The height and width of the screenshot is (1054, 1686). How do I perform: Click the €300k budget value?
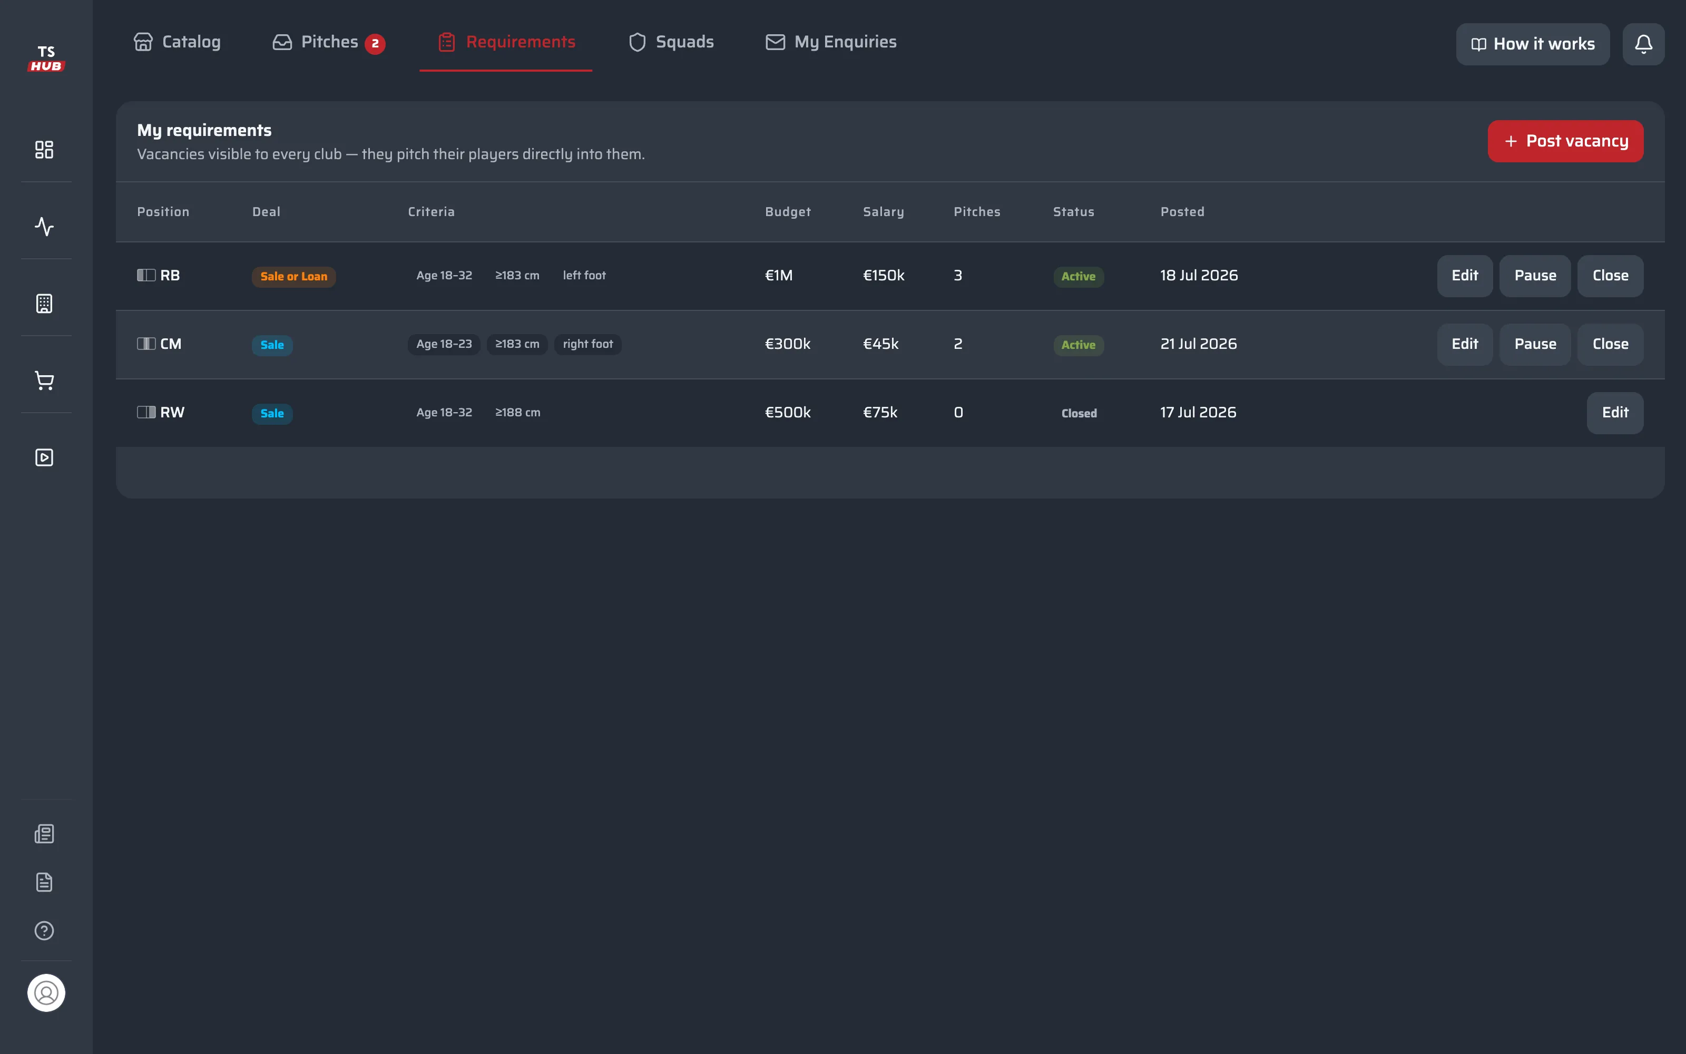pos(787,344)
